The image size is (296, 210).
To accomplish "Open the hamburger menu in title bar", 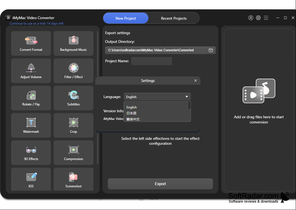I will (x=266, y=18).
